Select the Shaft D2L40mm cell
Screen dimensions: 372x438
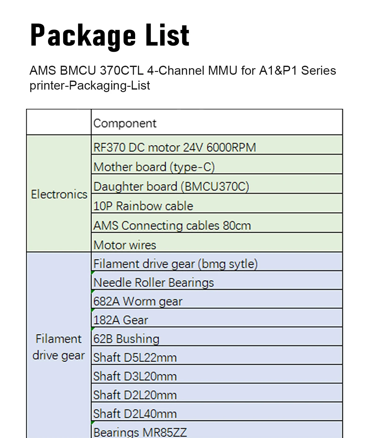tap(217, 412)
